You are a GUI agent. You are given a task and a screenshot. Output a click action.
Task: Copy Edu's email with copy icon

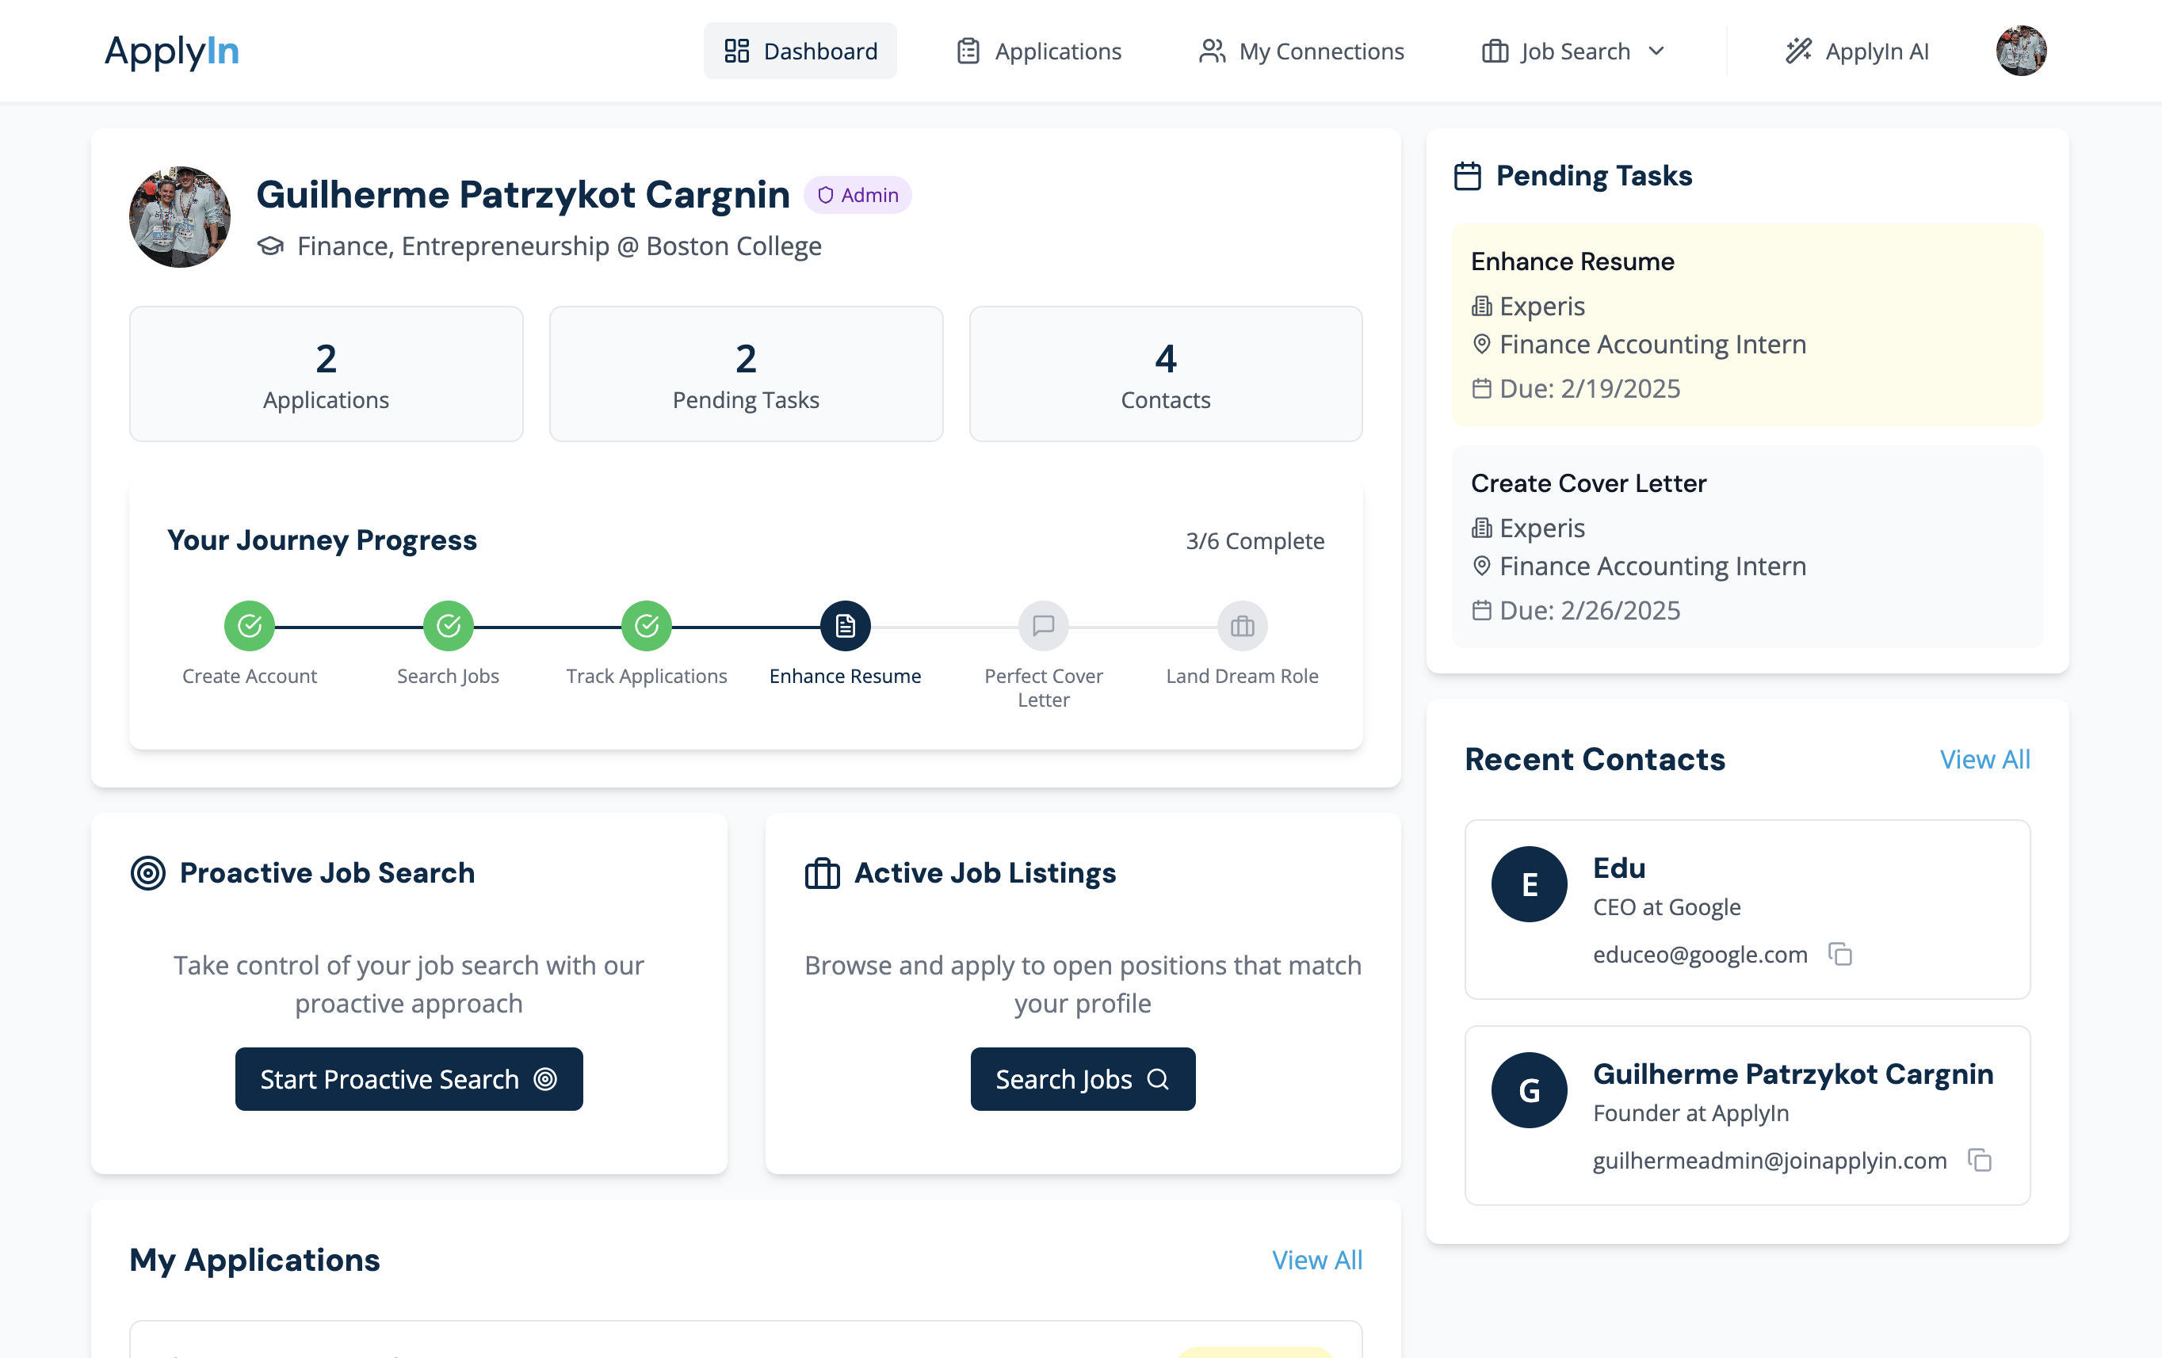(x=1839, y=954)
